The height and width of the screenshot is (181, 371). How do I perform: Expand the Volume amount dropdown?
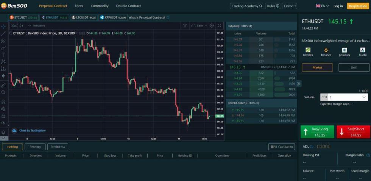[364, 97]
